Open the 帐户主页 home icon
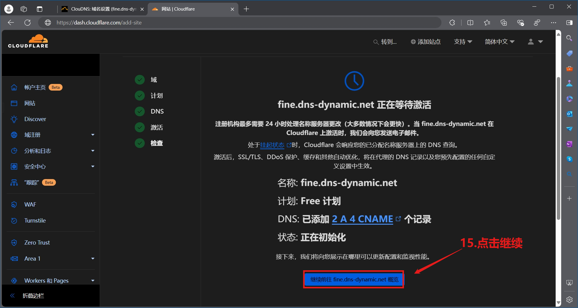Image resolution: width=578 pixels, height=308 pixels. coord(14,87)
